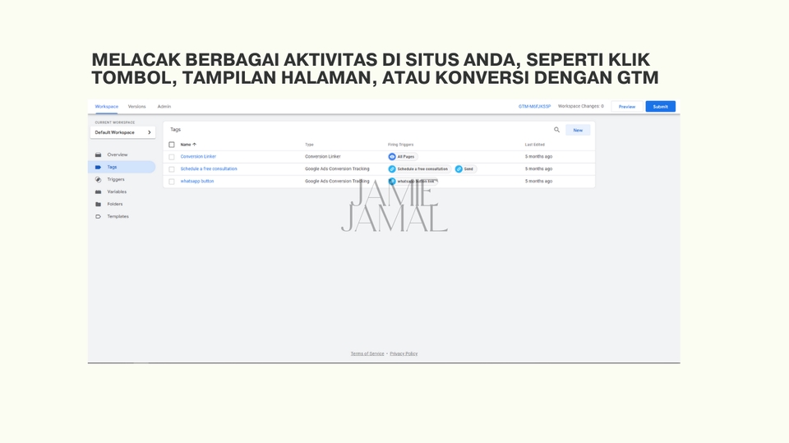Open Variables in the sidebar
Image resolution: width=789 pixels, height=443 pixels.
tap(117, 192)
